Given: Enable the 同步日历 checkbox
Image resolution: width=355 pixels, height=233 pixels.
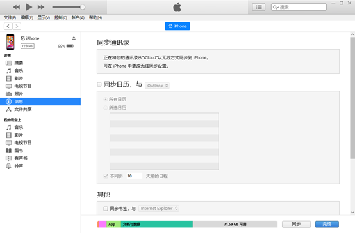Looking at the screenshot, I should pos(99,84).
